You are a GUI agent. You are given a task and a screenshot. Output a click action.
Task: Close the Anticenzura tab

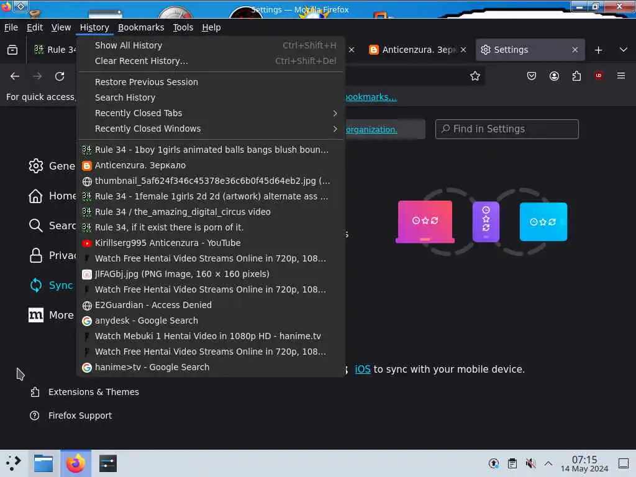click(x=463, y=50)
